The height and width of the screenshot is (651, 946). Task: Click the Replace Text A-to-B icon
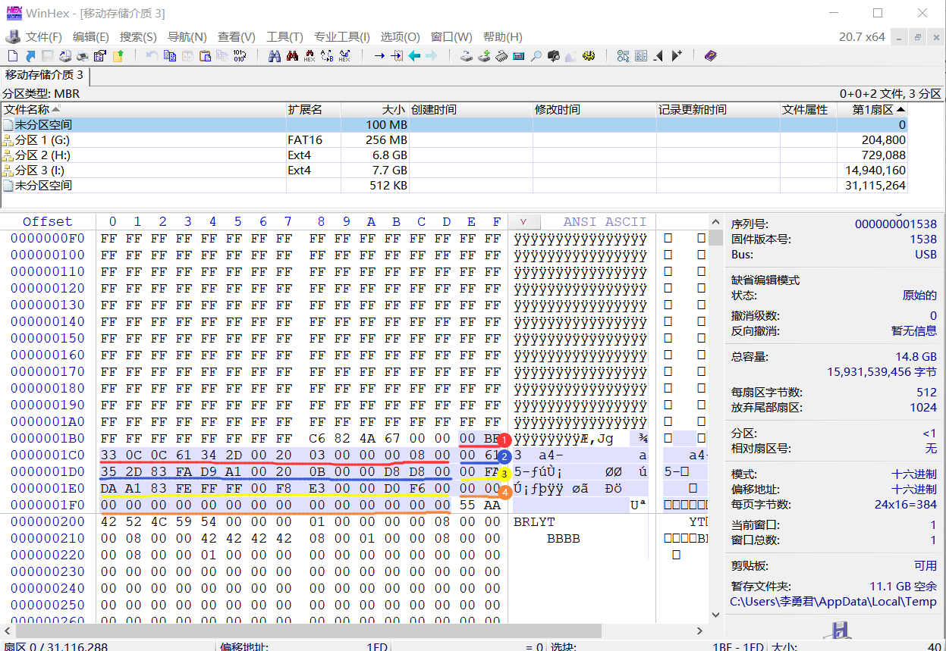327,56
